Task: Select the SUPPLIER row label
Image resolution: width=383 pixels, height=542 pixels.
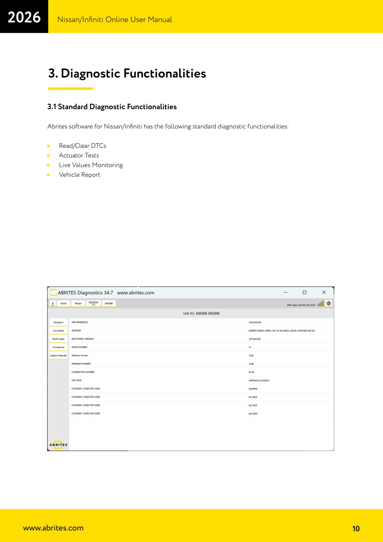Action: pos(76,331)
